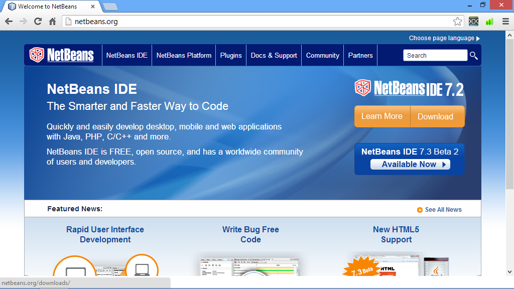Click the Featured News heading

pyautogui.click(x=75, y=209)
